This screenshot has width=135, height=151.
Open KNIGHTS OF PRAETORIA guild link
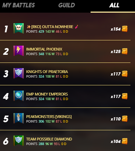click(x=47, y=72)
